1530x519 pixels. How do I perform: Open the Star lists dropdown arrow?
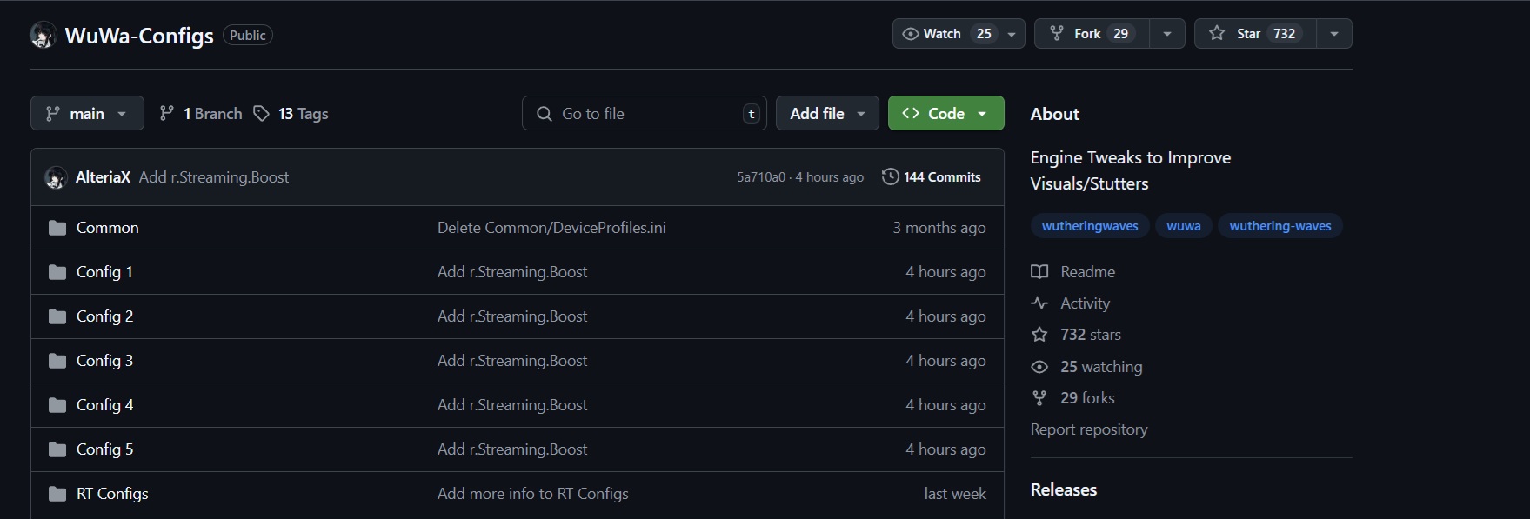tap(1334, 34)
